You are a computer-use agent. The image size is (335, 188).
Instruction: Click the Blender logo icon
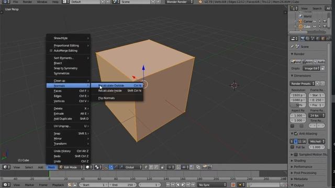pyautogui.click(x=200, y=2)
